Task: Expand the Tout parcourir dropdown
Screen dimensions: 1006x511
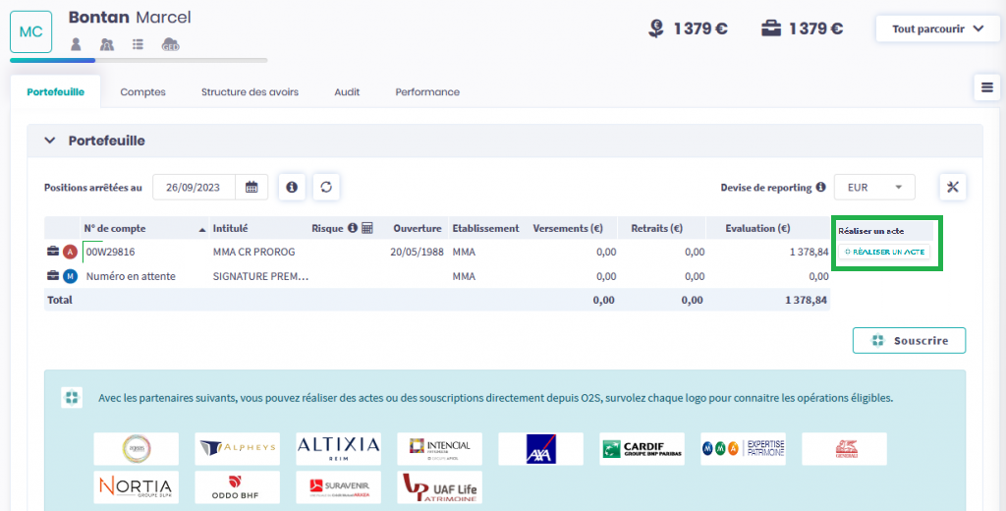Action: [937, 28]
